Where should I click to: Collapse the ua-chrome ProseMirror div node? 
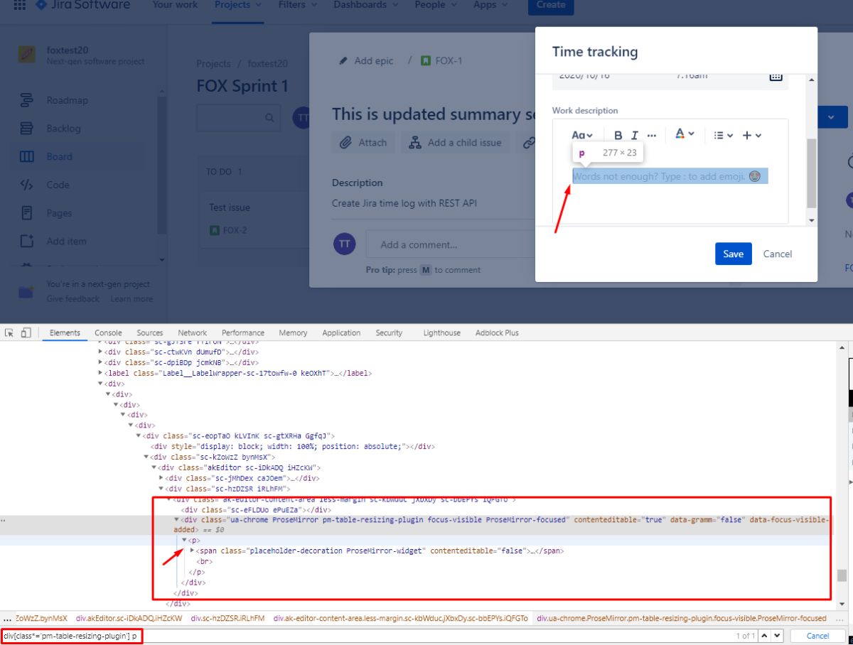click(x=177, y=519)
